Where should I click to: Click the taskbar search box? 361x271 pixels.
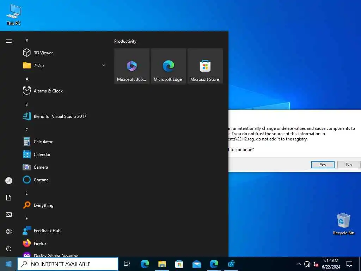tap(68, 264)
